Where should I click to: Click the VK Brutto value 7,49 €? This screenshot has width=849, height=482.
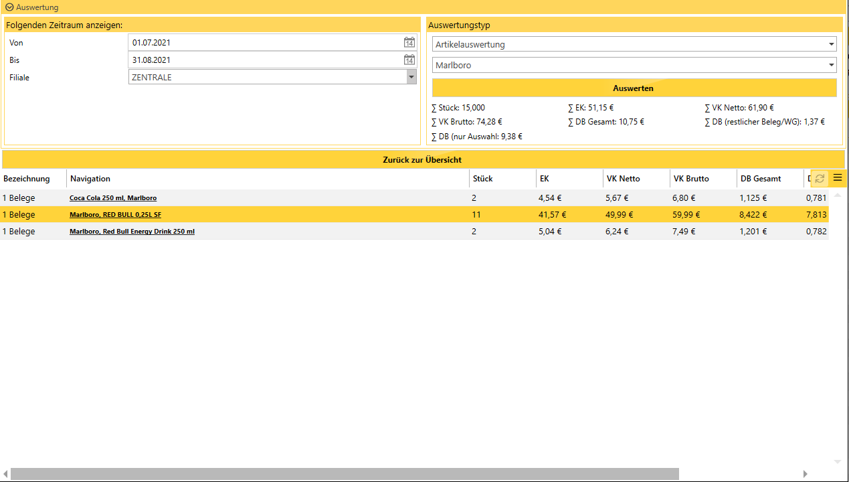[684, 232]
